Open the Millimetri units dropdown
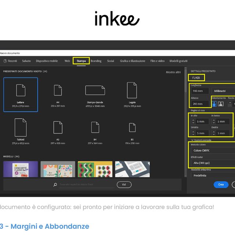The image size is (235, 235). tap(223, 91)
